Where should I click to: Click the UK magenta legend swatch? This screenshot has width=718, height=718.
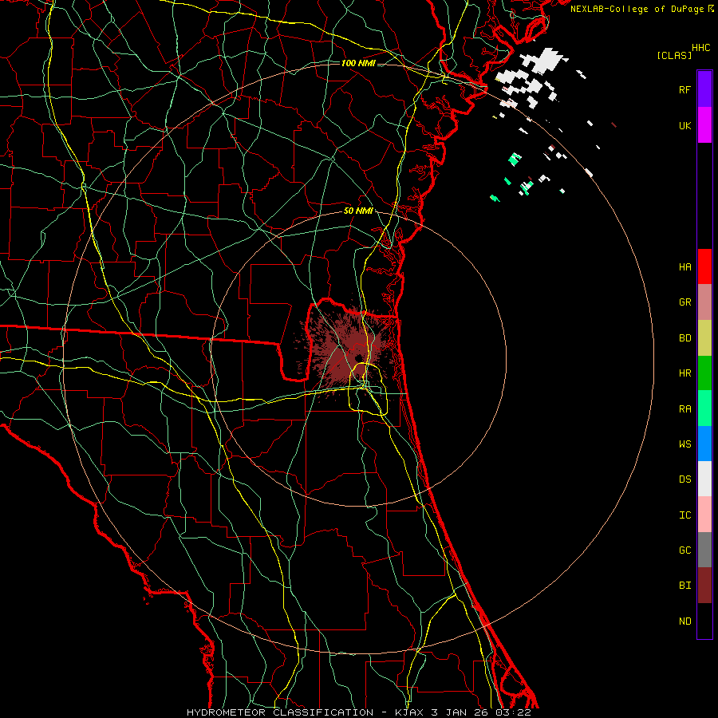click(704, 125)
